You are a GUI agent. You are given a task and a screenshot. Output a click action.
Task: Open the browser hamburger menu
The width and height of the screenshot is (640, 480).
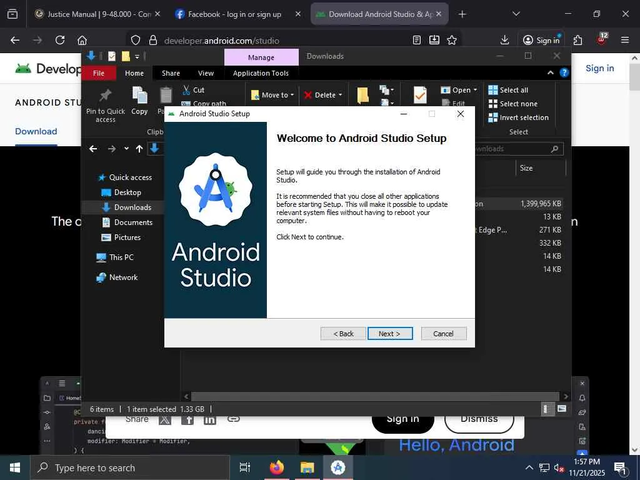pos(625,40)
